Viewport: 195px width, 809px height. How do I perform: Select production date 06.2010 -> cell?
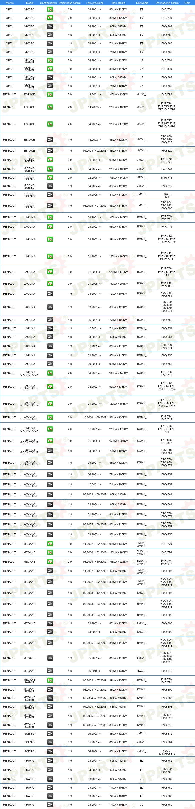pyautogui.click(x=94, y=671)
